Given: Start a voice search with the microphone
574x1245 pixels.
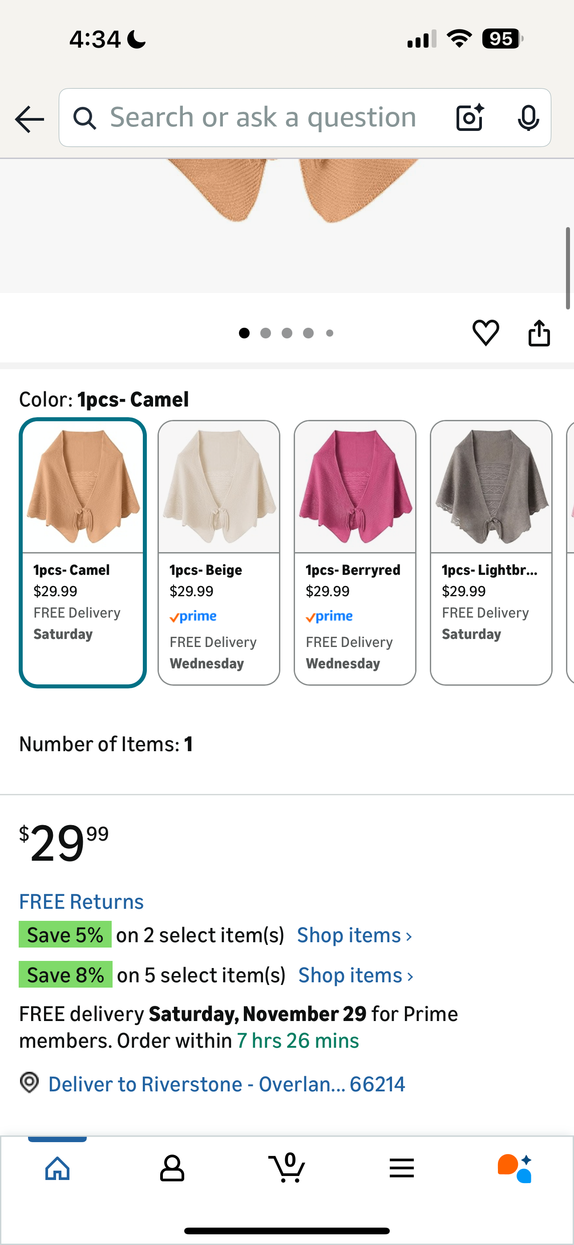Looking at the screenshot, I should tap(528, 117).
